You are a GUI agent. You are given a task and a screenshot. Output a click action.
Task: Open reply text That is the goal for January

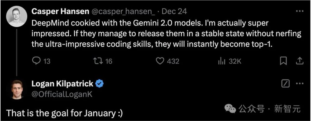click(64, 114)
